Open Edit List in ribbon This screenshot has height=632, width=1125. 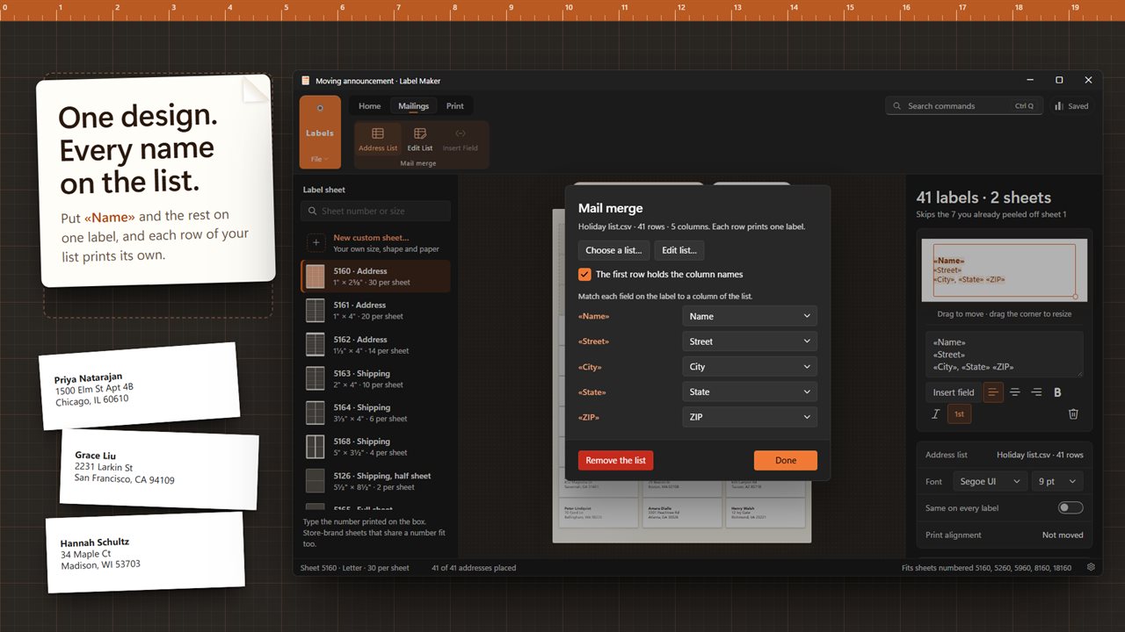(x=420, y=140)
